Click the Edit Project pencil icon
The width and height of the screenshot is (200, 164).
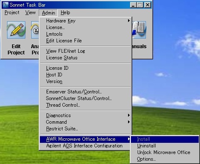[x=16, y=30]
